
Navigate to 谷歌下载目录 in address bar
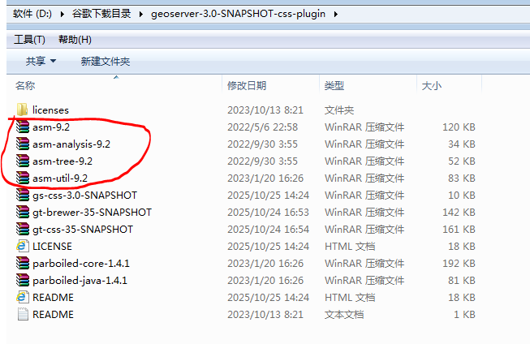(101, 14)
